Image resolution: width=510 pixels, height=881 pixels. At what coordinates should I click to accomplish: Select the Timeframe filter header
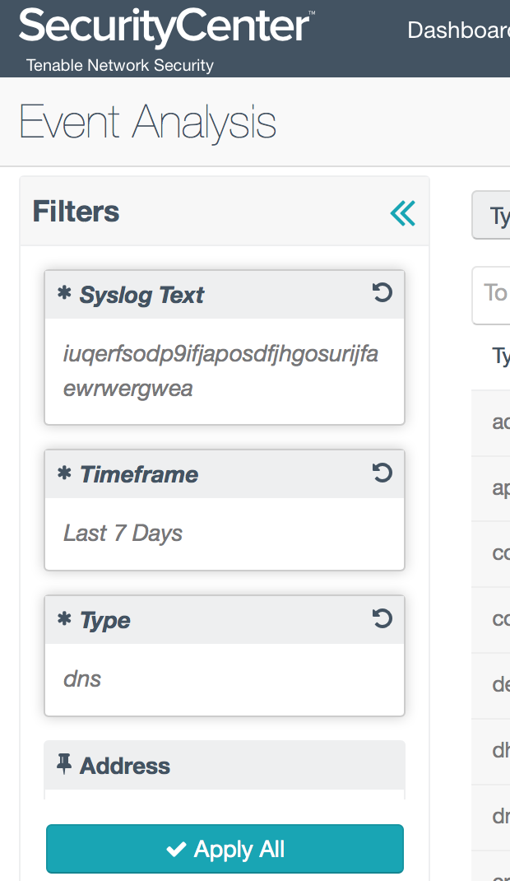[225, 474]
